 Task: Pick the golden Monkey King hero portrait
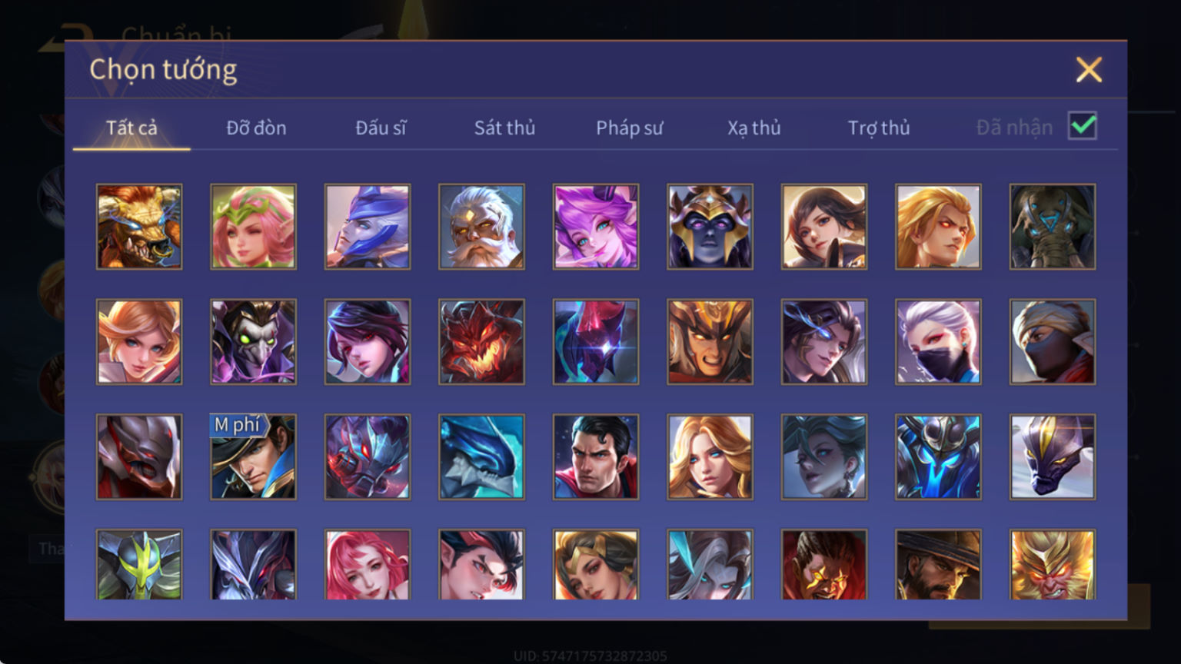[x=1053, y=565]
